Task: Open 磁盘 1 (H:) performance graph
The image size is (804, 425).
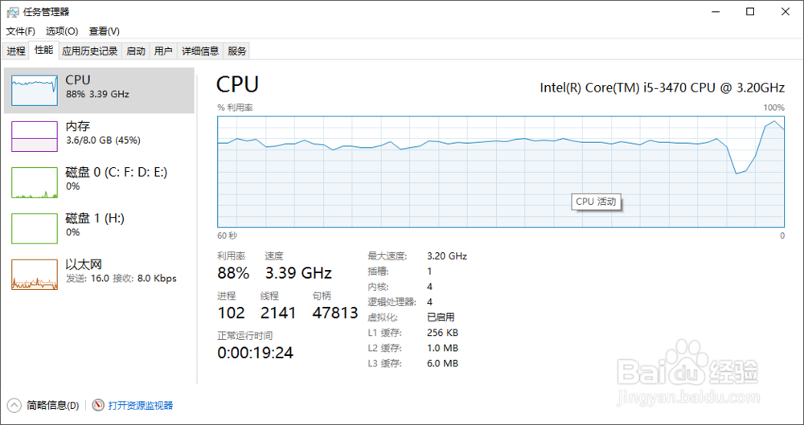Action: point(35,229)
